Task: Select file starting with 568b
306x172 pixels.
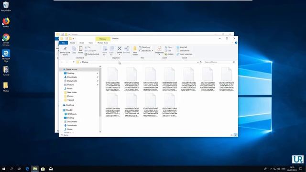Action: coord(169,79)
